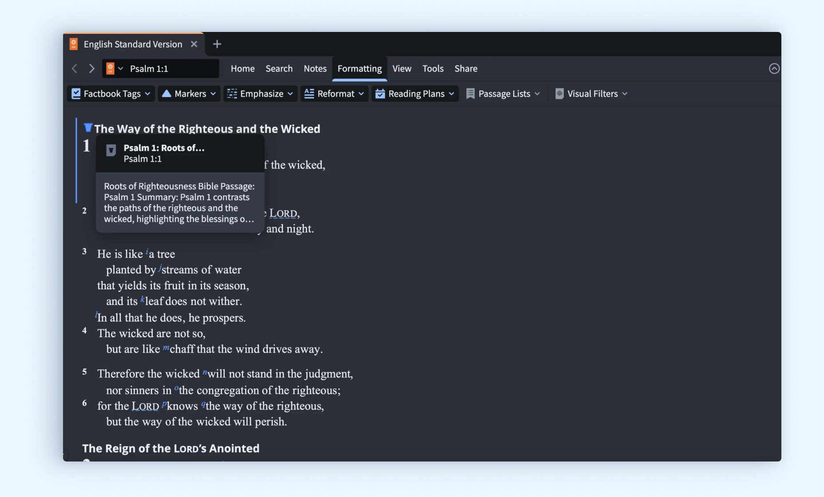Click footnote marker l before 'In all that'

click(x=96, y=316)
